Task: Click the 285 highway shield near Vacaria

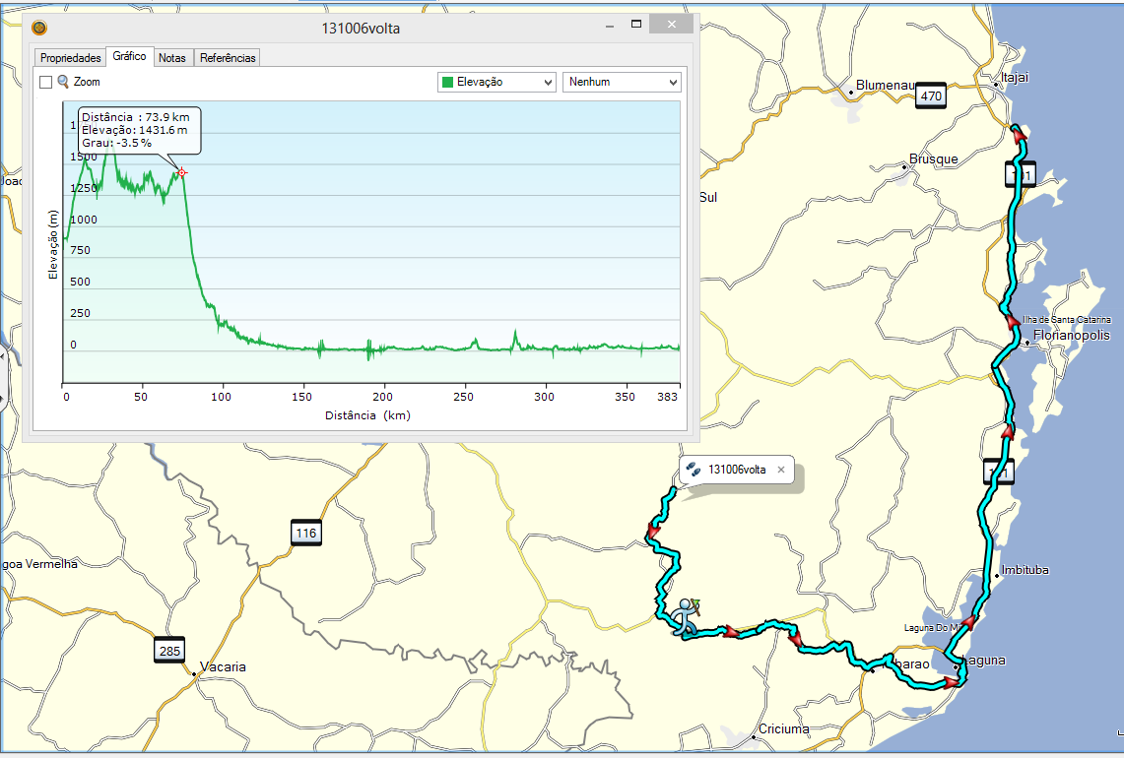Action: pos(168,650)
